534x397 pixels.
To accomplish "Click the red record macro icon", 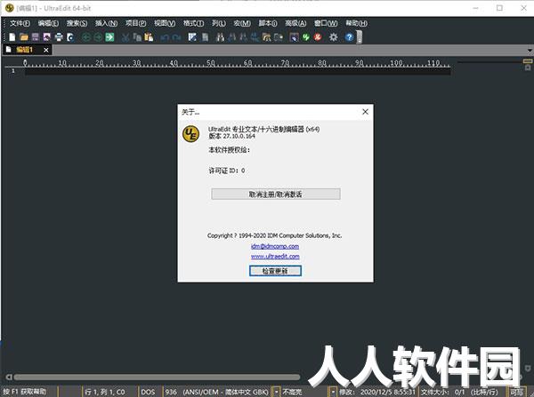I will point(318,37).
